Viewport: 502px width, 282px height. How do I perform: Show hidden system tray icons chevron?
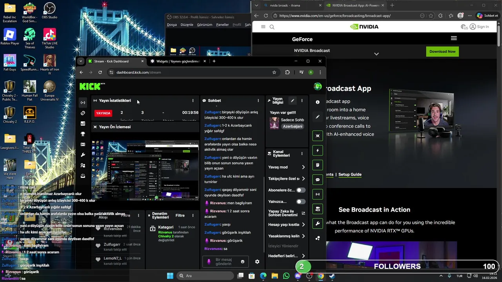441,276
